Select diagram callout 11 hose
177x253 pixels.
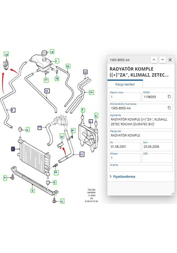pyautogui.click(x=40, y=128)
